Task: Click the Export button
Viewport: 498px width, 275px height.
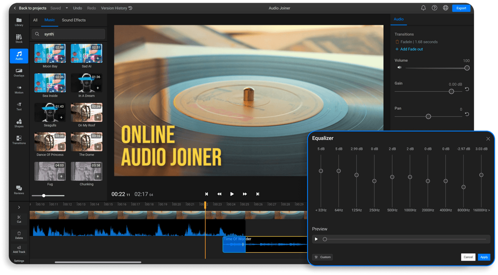Action: [x=461, y=8]
